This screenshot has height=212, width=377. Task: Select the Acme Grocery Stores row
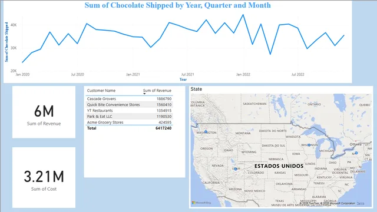click(129, 122)
